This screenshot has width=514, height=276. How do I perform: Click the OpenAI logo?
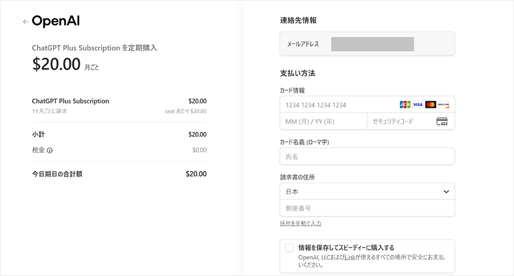coord(56,21)
